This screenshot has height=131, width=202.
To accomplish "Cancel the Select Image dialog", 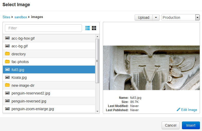I will 170,125.
